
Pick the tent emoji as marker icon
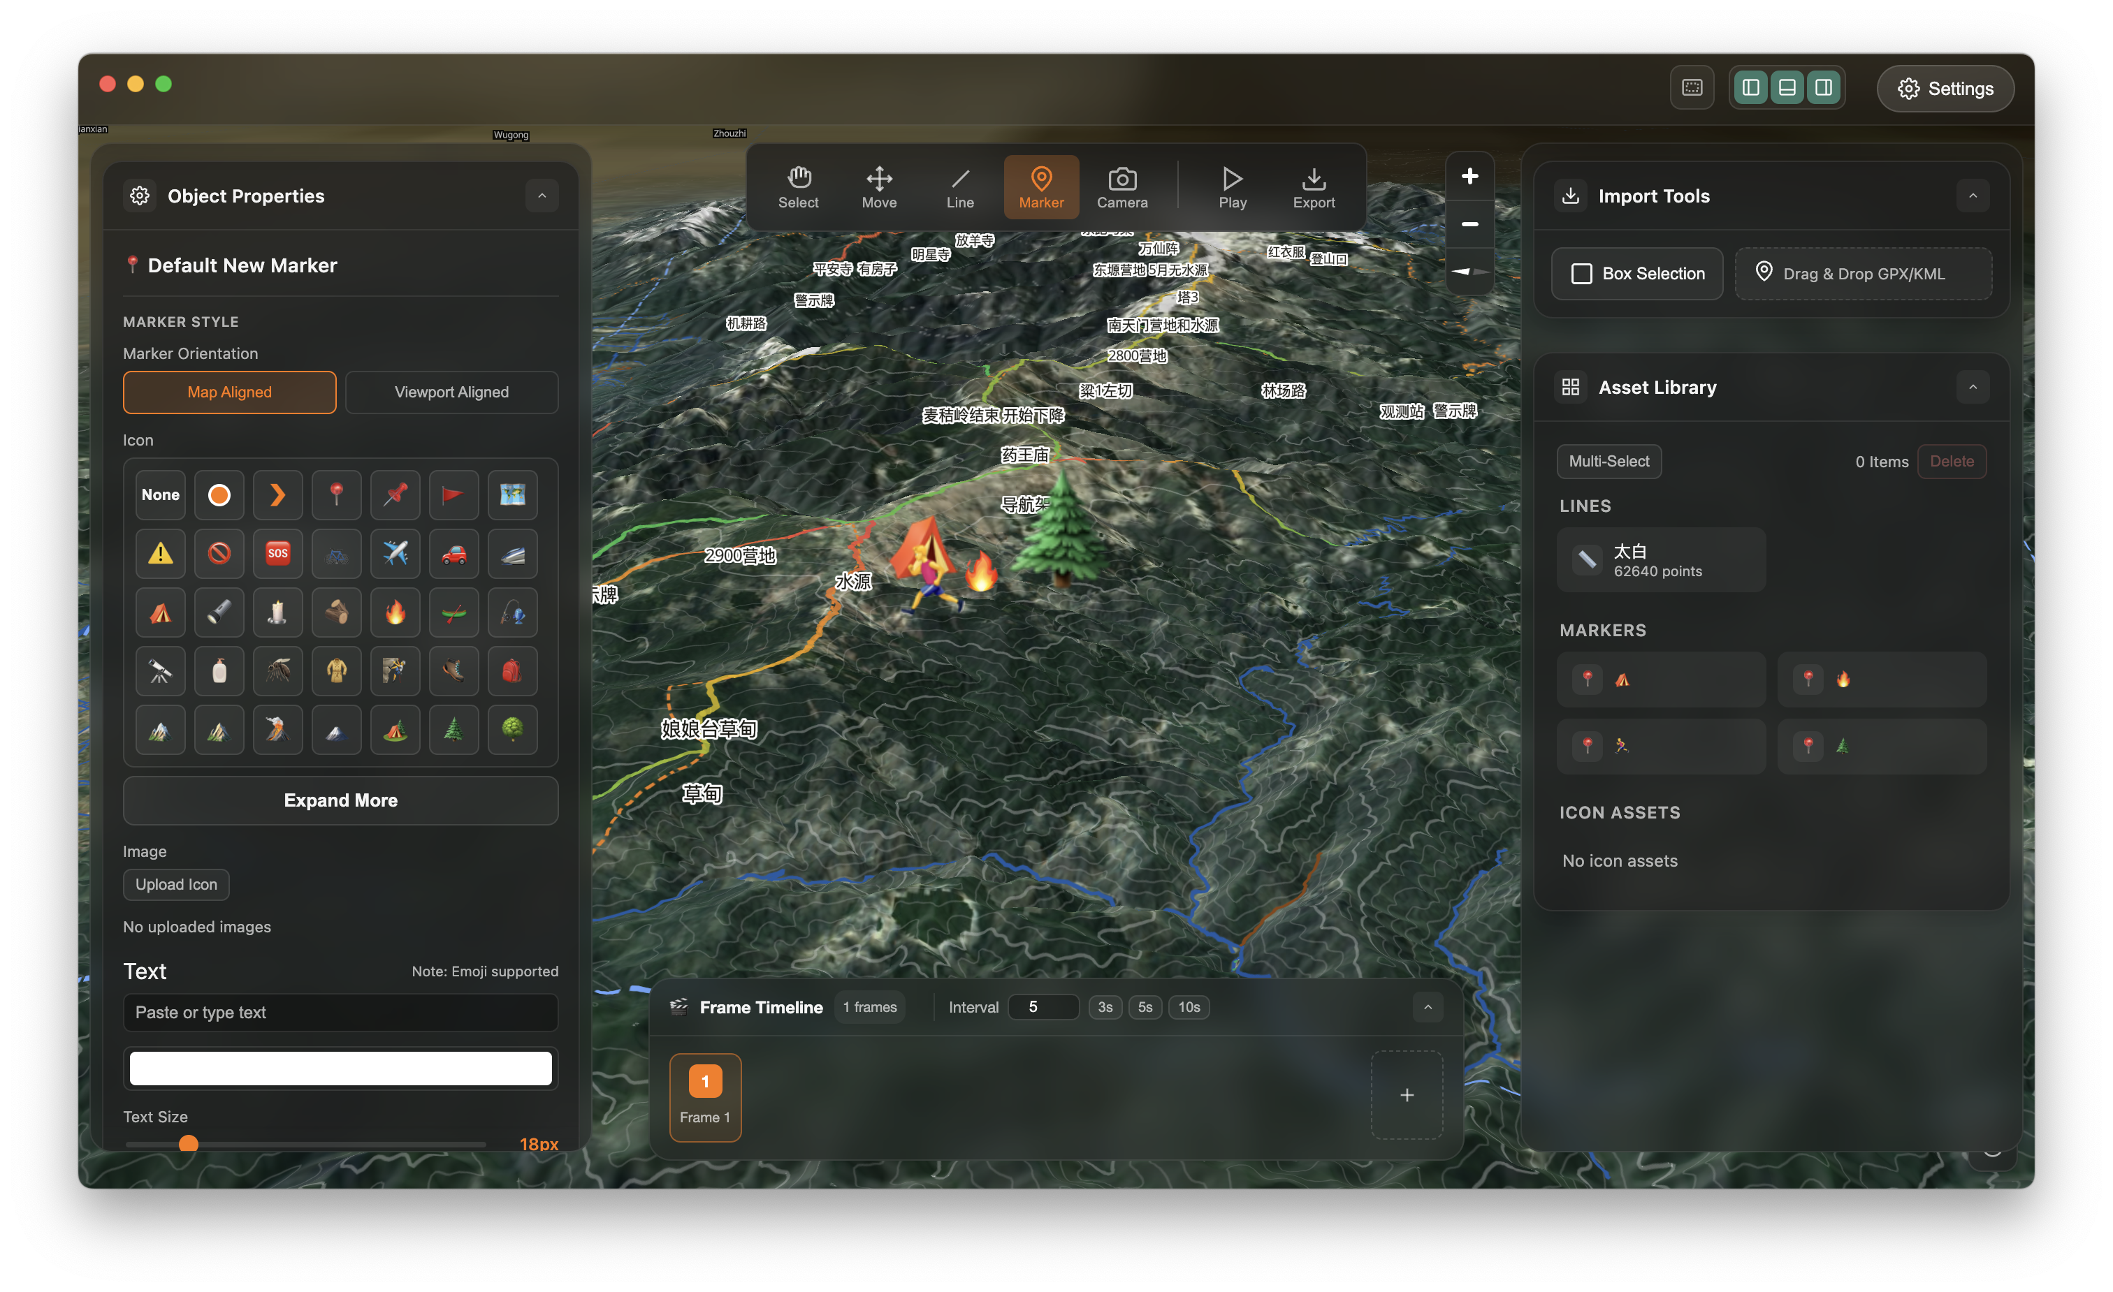[161, 612]
